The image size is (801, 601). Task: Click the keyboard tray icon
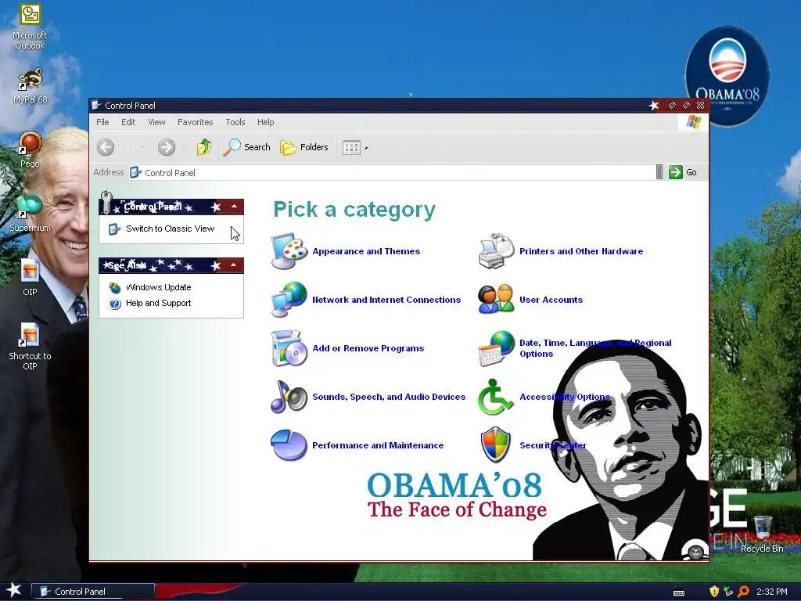679,593
